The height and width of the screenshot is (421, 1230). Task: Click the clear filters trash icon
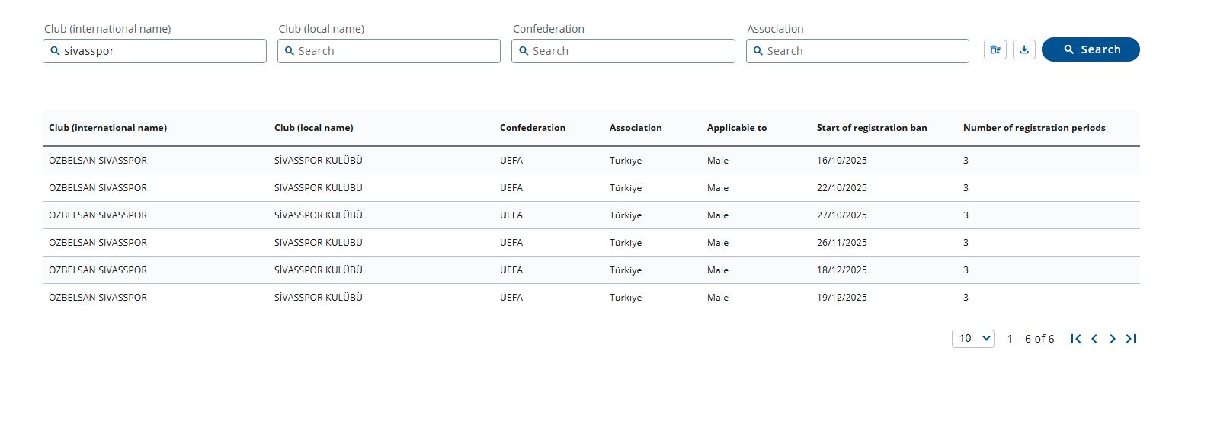995,49
